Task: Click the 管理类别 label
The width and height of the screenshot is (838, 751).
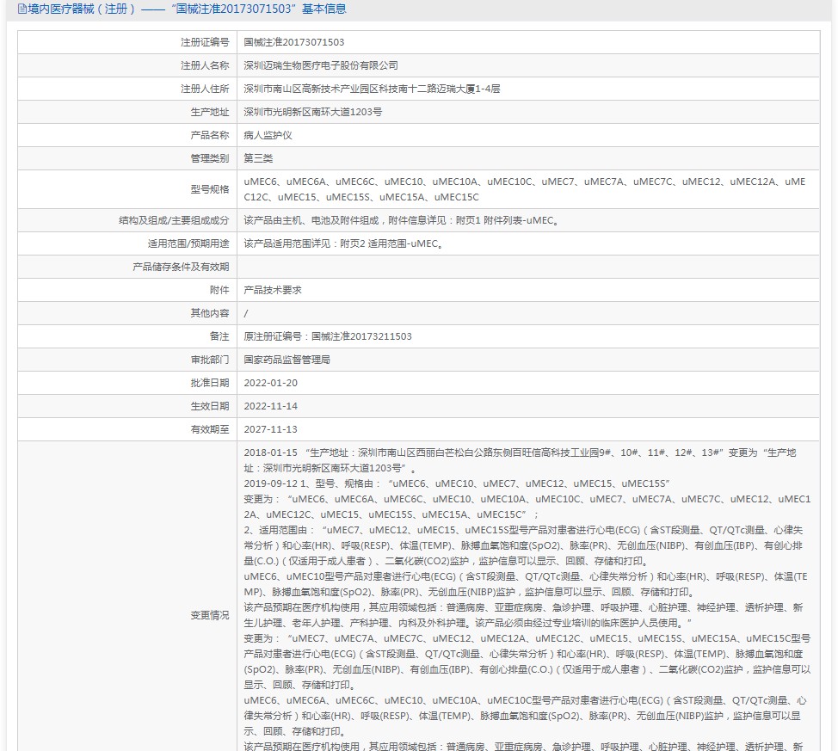Action: pyautogui.click(x=210, y=158)
